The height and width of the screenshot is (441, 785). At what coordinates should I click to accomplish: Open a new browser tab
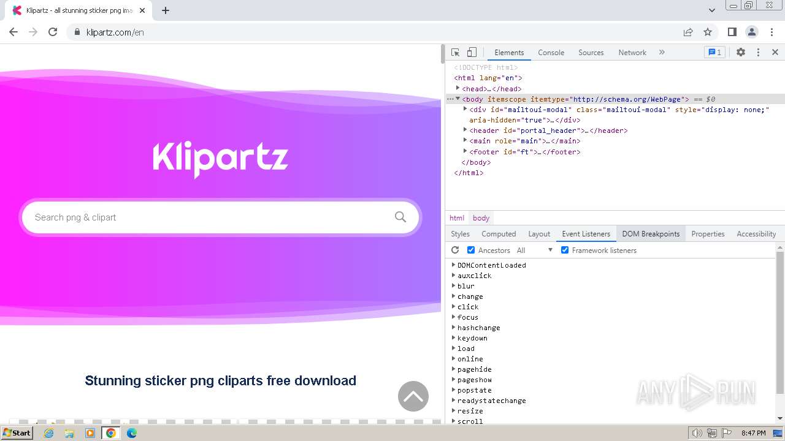tap(166, 10)
